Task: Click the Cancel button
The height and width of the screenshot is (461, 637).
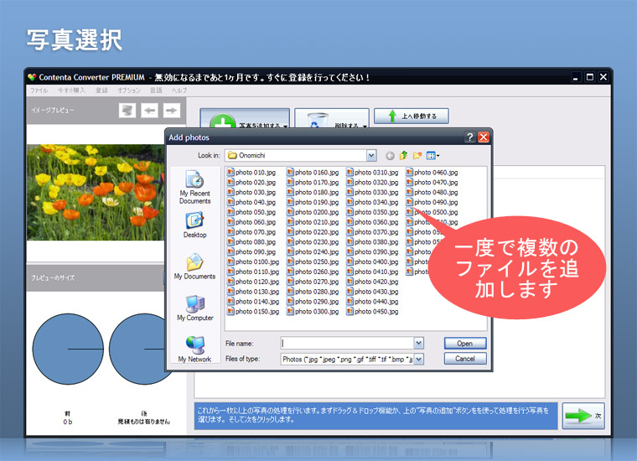Action: tap(465, 359)
